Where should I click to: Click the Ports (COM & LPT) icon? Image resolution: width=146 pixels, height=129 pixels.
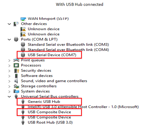[x=16, y=39]
